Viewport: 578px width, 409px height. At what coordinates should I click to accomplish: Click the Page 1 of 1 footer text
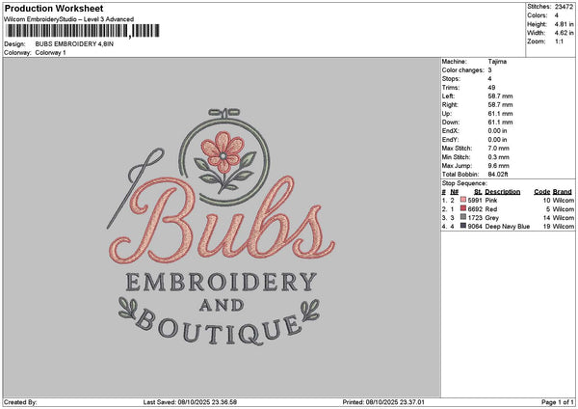(558, 402)
